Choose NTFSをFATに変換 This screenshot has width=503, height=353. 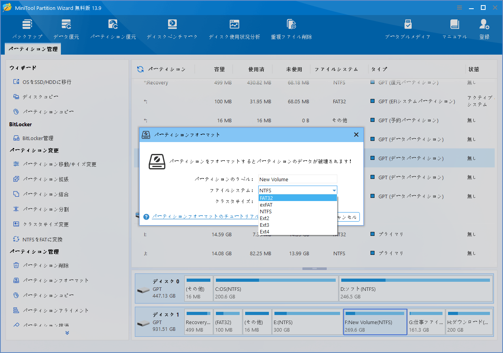[38, 239]
